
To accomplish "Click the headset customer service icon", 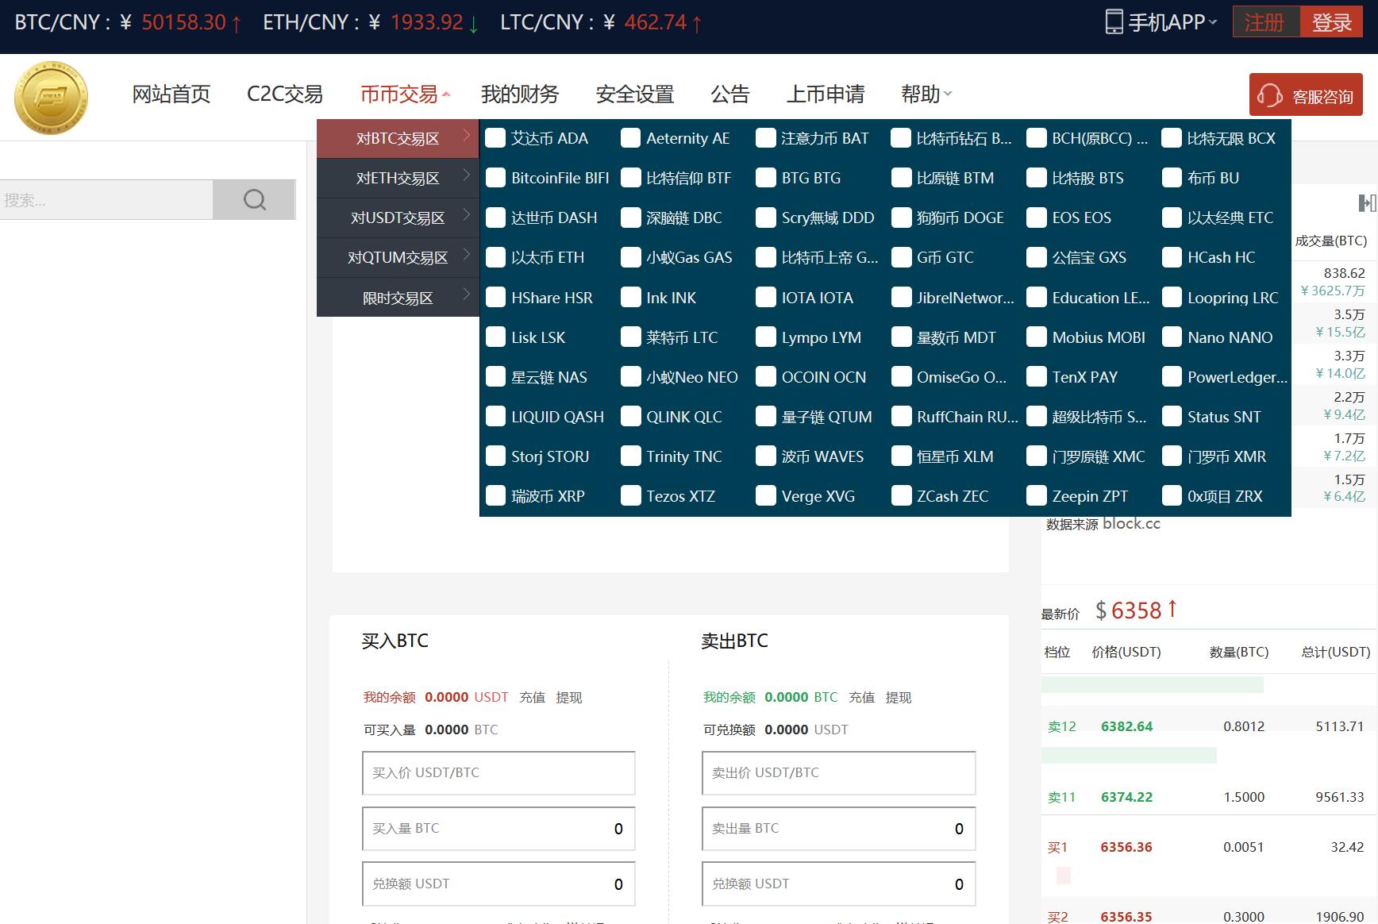I will (x=1269, y=96).
